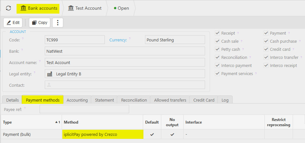Click the person icon in Contact field
This screenshot has width=305, height=143.
click(49, 85)
